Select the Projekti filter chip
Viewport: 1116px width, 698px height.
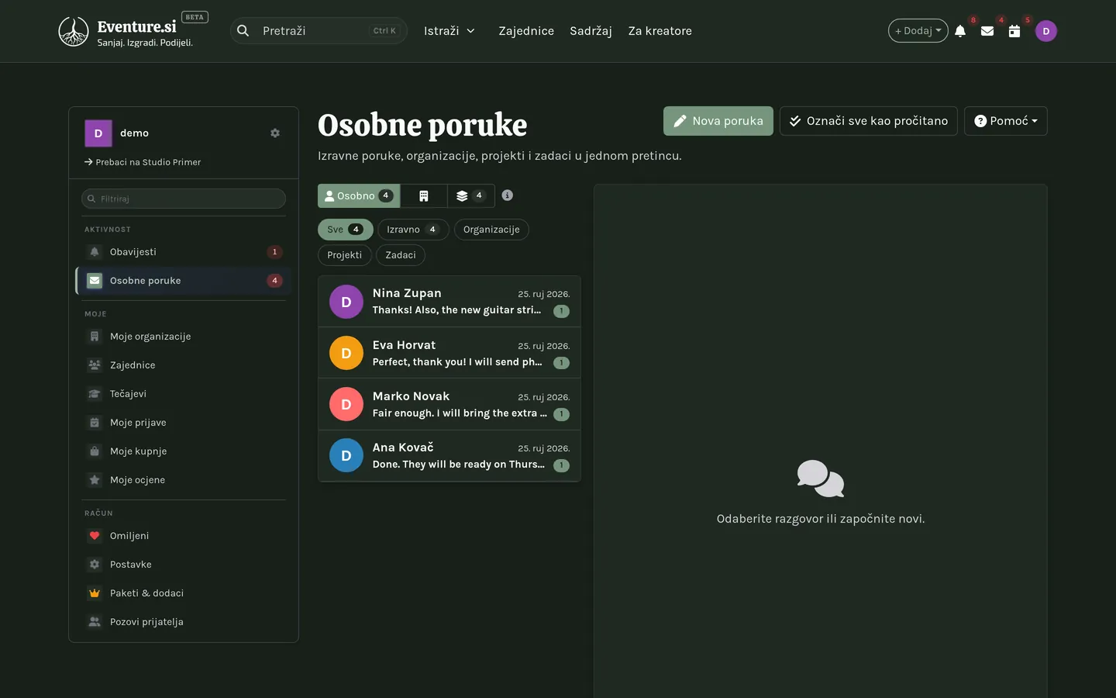pyautogui.click(x=344, y=255)
